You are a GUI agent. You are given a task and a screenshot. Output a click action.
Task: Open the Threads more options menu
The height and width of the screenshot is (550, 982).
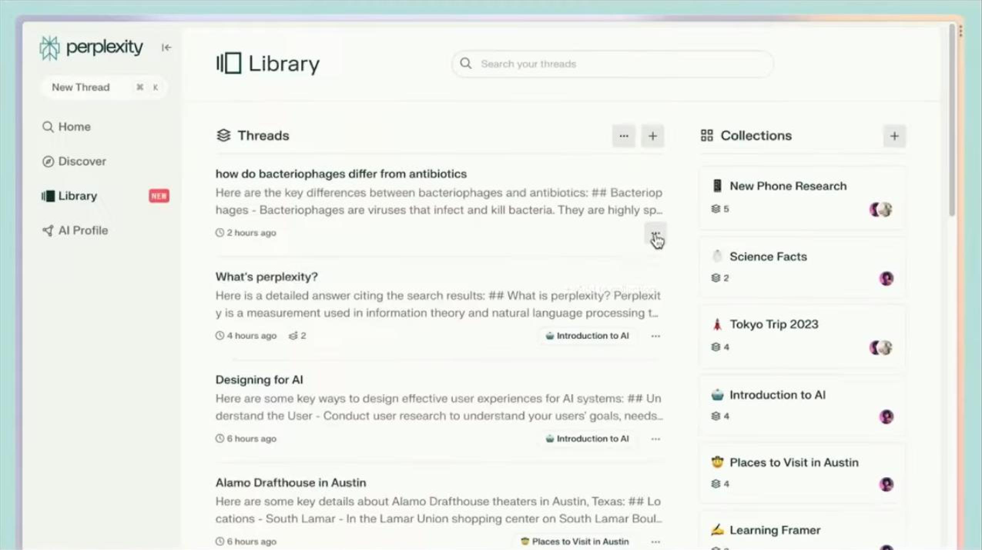coord(624,136)
